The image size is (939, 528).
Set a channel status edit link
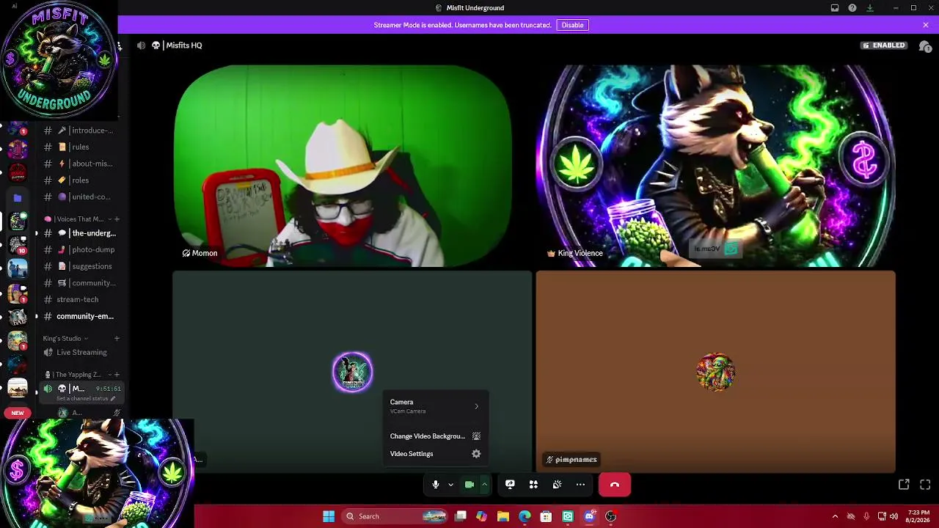click(86, 398)
